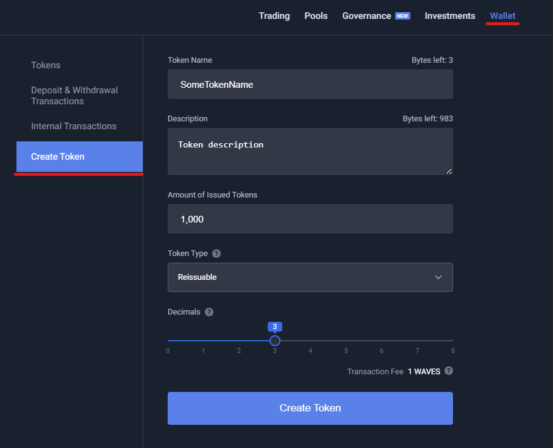Click the Amount of Issued Tokens field

pos(310,219)
